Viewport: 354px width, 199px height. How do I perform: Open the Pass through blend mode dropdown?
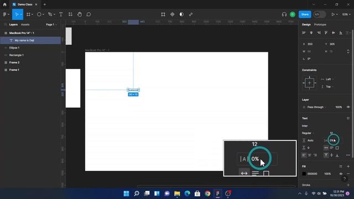coord(317,107)
